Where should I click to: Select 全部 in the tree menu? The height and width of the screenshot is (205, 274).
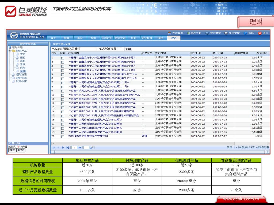(23, 71)
